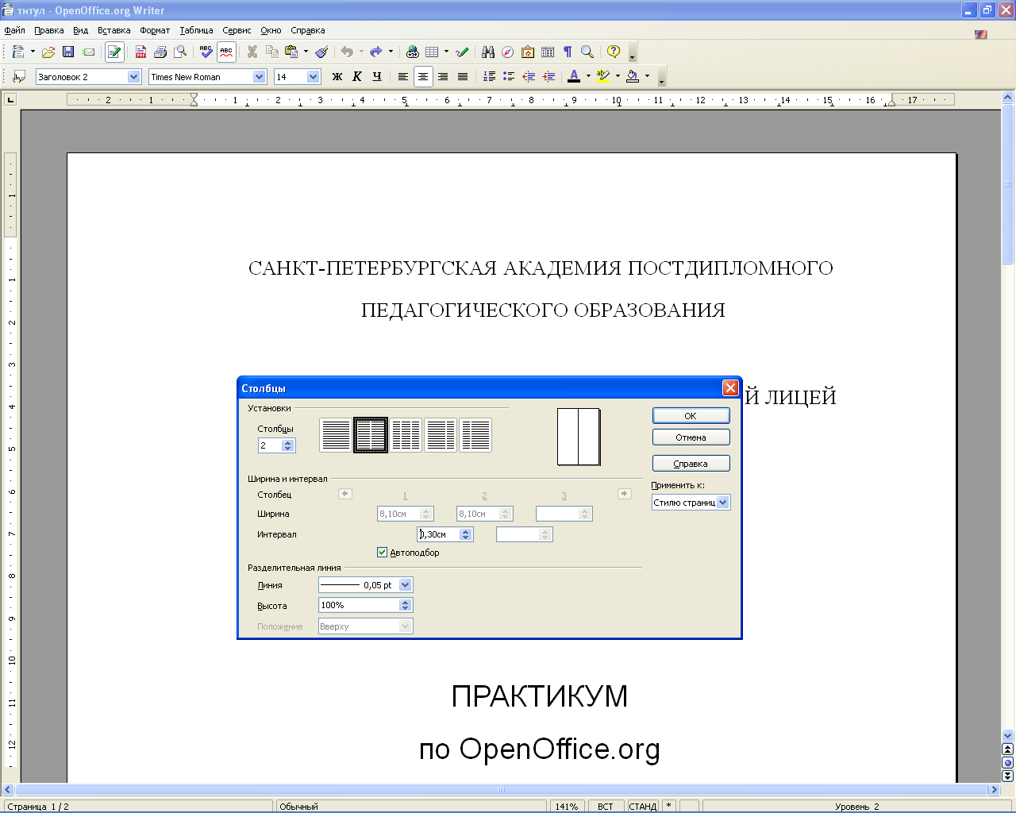Click the Help question mark icon
1016x813 pixels.
click(614, 52)
